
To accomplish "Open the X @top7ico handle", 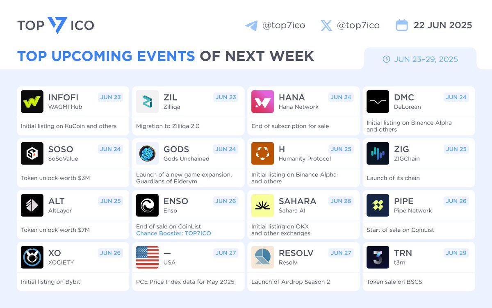I will [358, 25].
